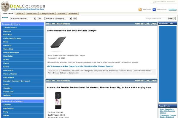Click the clock icon in Anker post footer
This screenshot has width=178, height=118.
coord(49,71)
